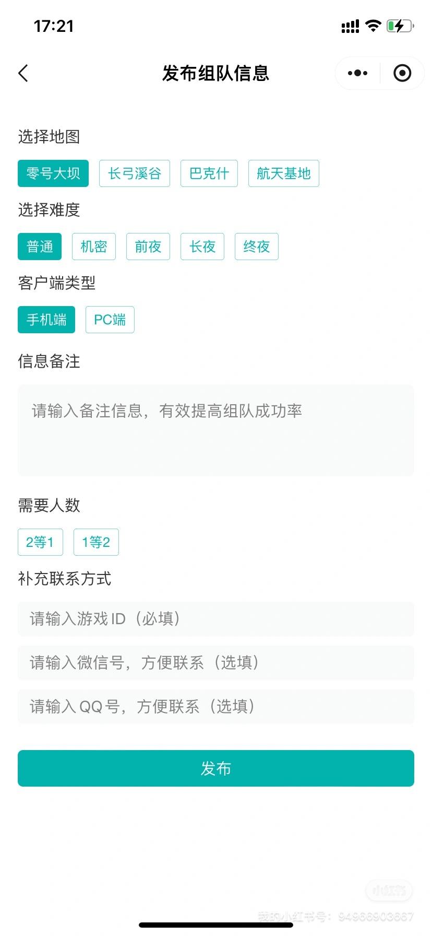Switch difficulty to 终夜
Viewport: 432px width, 936px height.
tap(257, 247)
